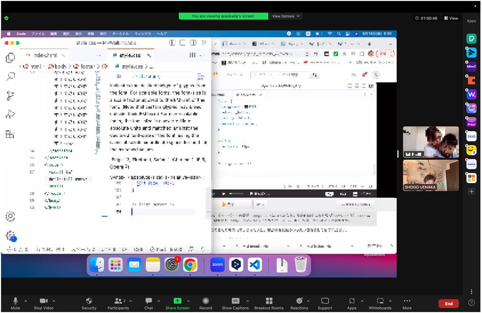Expand the View Options dropdown
Image resolution: width=482 pixels, height=313 pixels.
pos(286,16)
